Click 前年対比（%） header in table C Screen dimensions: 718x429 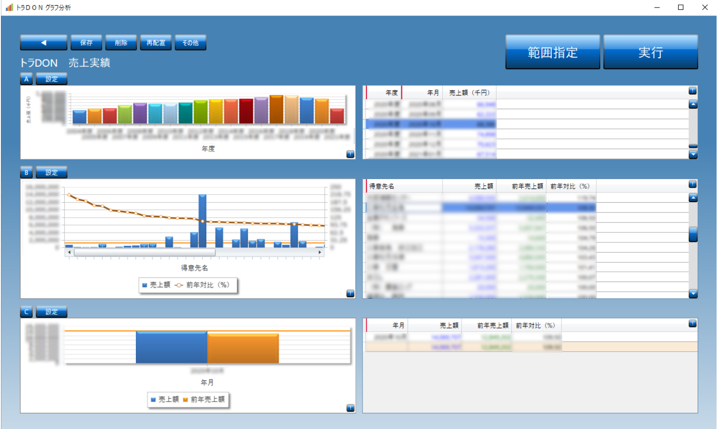[x=536, y=326]
